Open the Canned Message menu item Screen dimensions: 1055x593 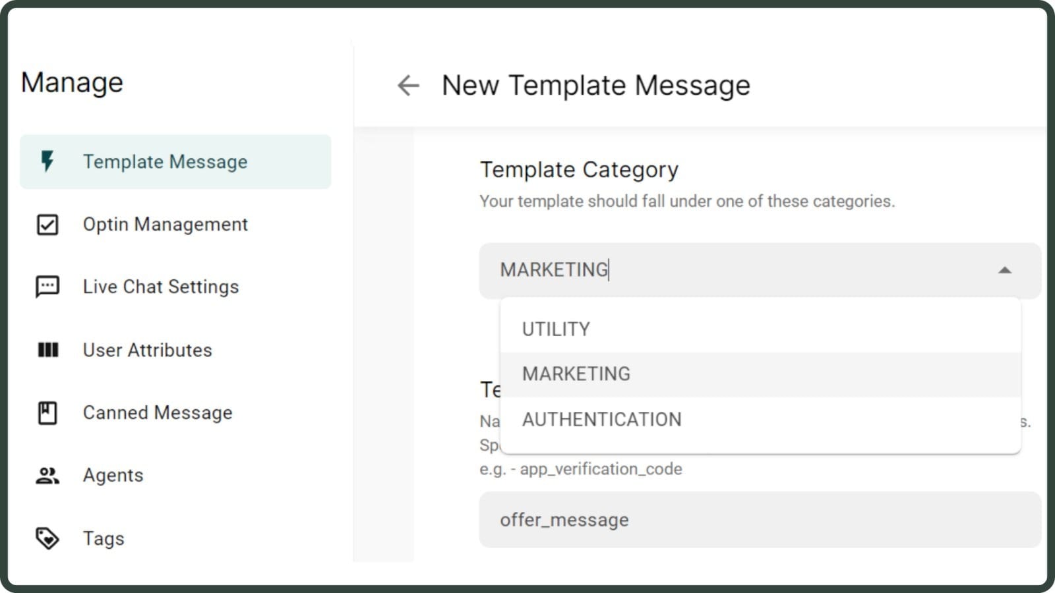(158, 413)
